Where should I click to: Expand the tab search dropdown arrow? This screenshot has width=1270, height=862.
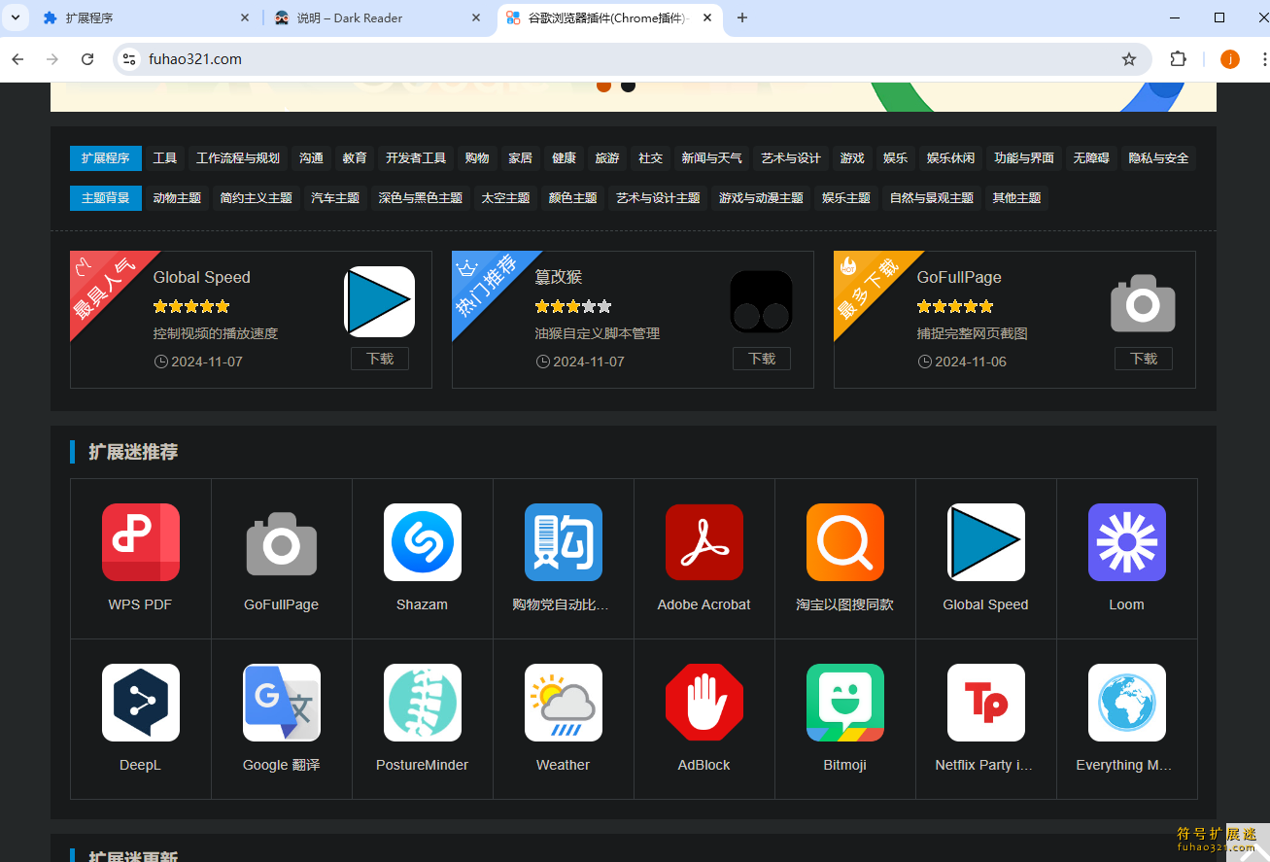15,17
